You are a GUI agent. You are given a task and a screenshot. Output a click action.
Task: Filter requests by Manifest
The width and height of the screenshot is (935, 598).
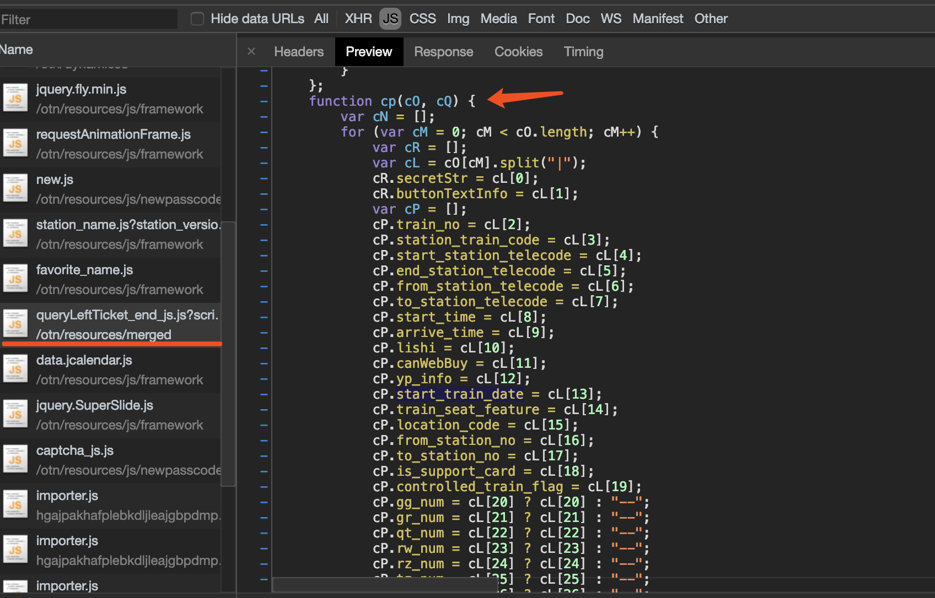(658, 19)
